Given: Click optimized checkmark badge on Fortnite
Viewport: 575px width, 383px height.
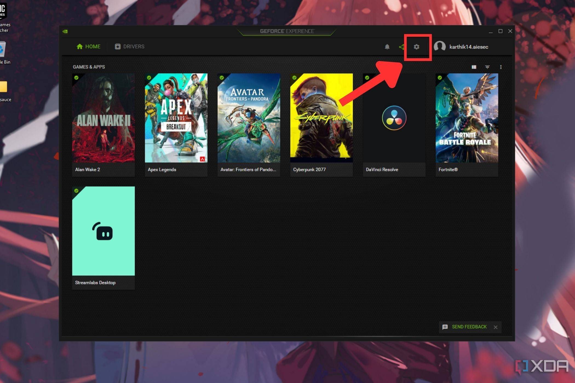Looking at the screenshot, I should click(440, 78).
